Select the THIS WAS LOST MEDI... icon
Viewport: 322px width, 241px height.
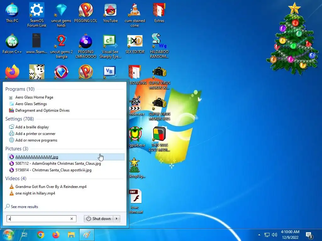click(159, 139)
